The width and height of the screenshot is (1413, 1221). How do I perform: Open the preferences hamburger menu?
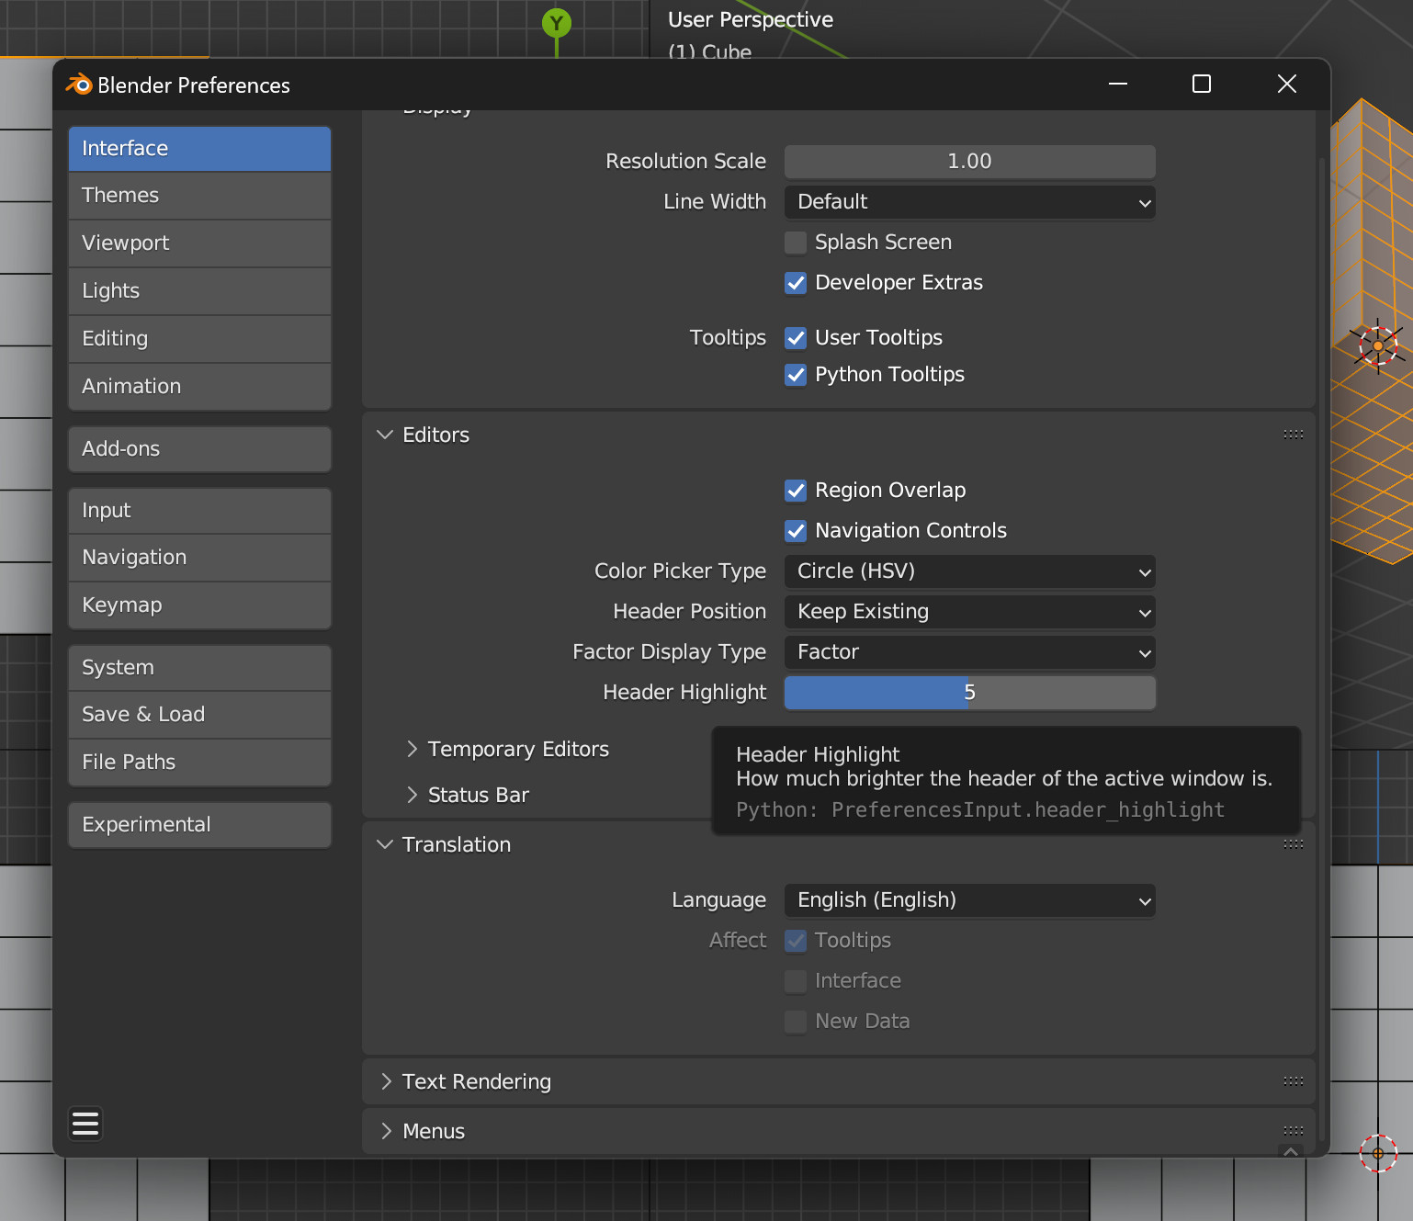(85, 1124)
